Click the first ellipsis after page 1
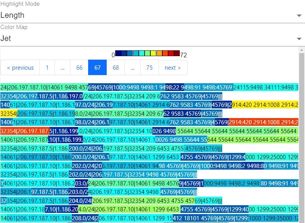This screenshot has height=223, width=305. click(63, 68)
